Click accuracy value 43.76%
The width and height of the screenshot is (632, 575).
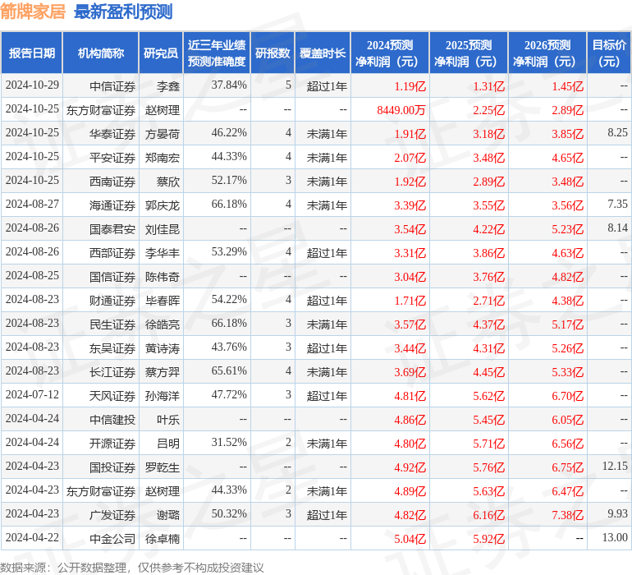tap(229, 347)
